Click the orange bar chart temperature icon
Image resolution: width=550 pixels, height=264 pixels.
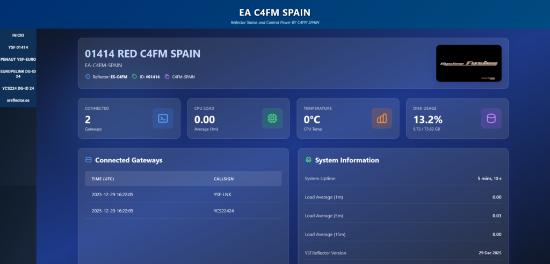[382, 118]
